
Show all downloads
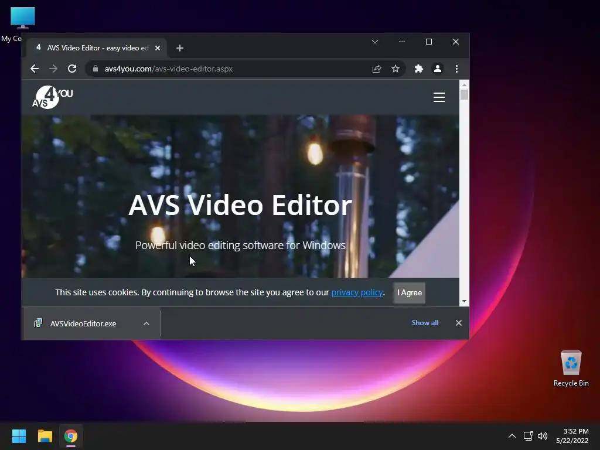(x=425, y=323)
